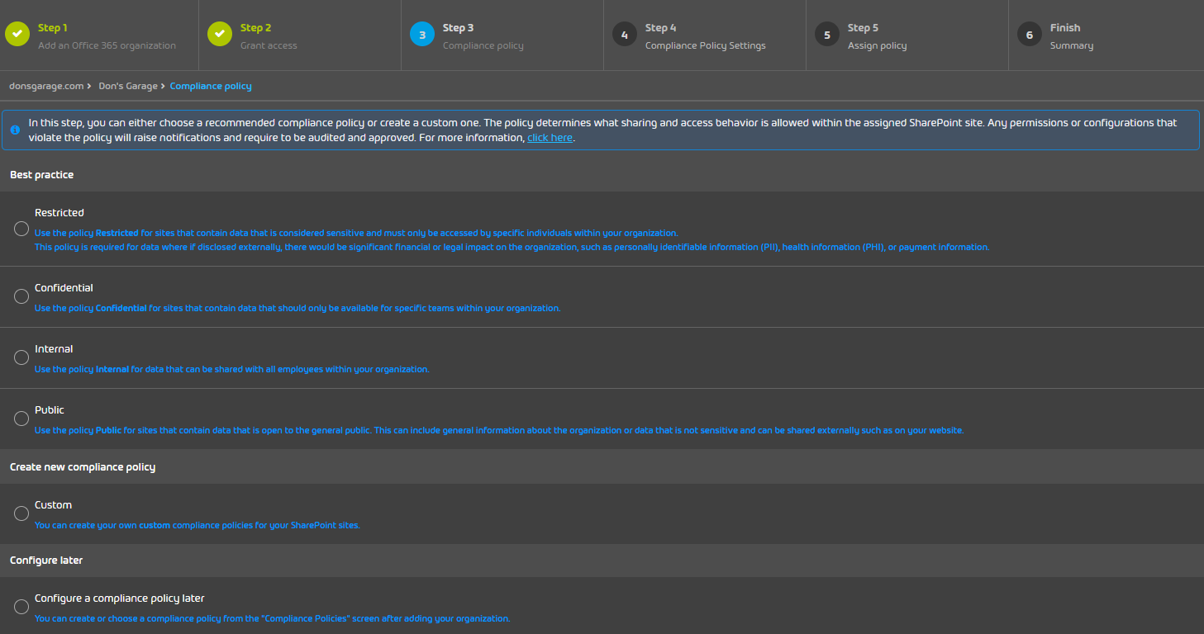Click the Step 4 number circle icon
1204x634 pixels.
click(624, 35)
